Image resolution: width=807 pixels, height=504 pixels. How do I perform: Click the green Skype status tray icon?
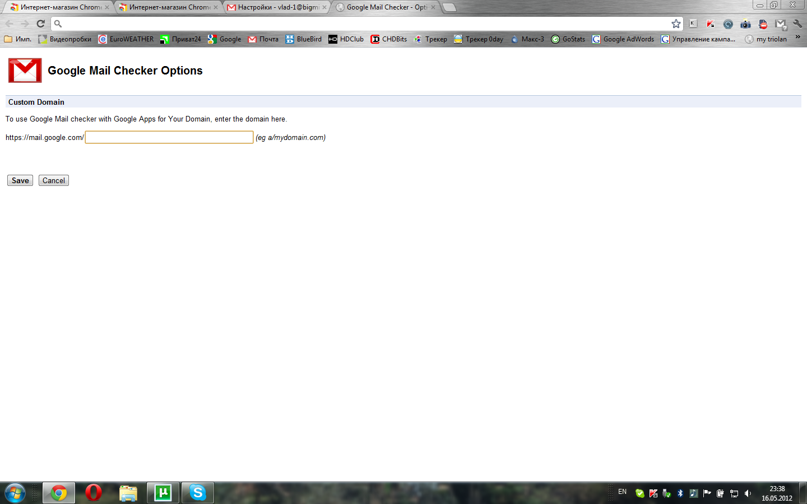(639, 493)
